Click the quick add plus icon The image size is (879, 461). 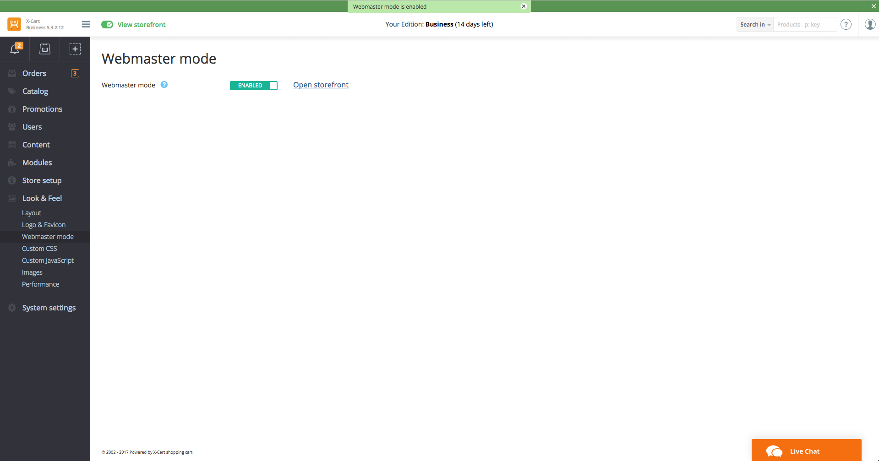click(75, 49)
